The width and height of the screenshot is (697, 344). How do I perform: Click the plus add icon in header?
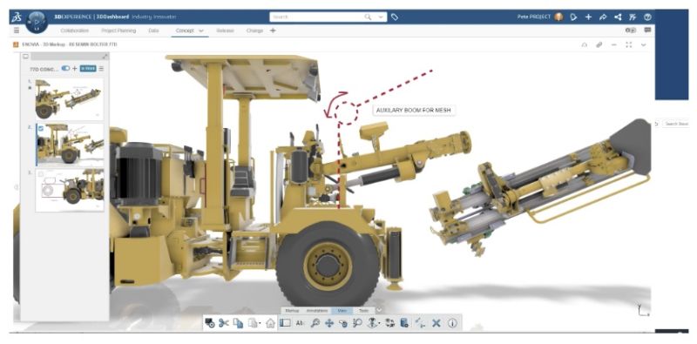(x=588, y=17)
